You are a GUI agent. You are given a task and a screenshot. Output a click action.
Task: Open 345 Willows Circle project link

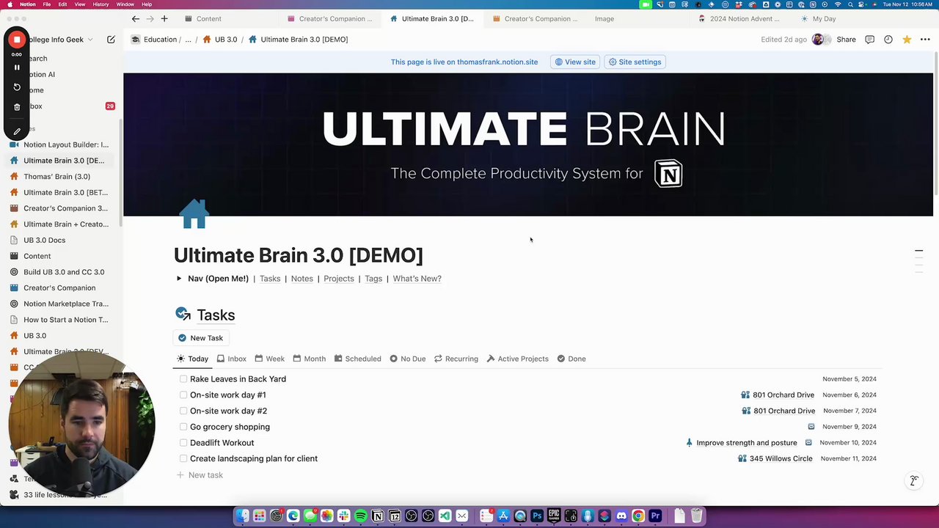tap(776, 458)
